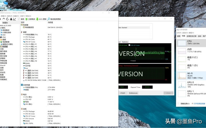
Task: Select IPMI in AIDA64 tree
Action: pyautogui.click(x=4, y=37)
